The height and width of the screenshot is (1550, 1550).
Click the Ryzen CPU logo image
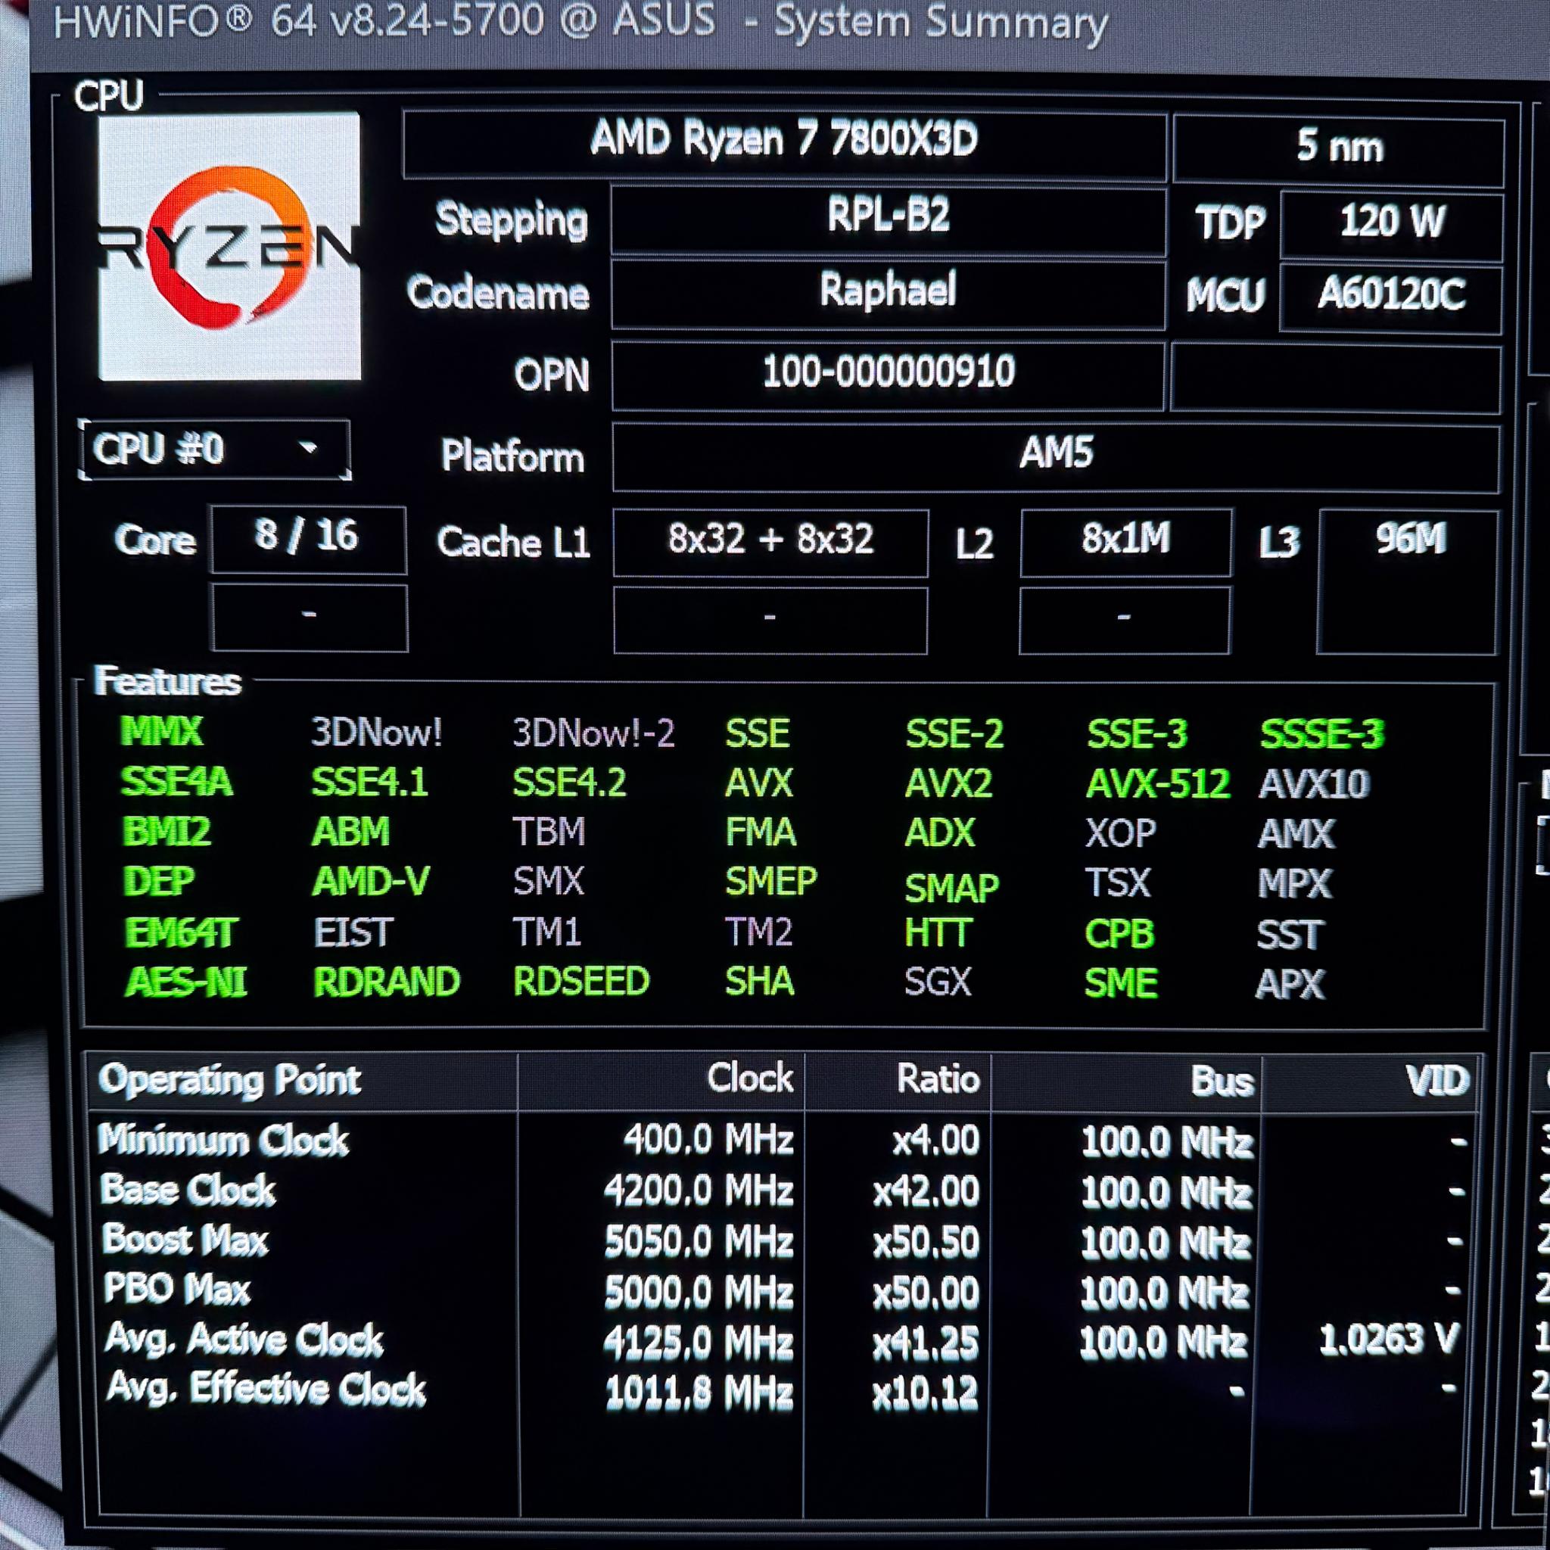pyautogui.click(x=229, y=246)
